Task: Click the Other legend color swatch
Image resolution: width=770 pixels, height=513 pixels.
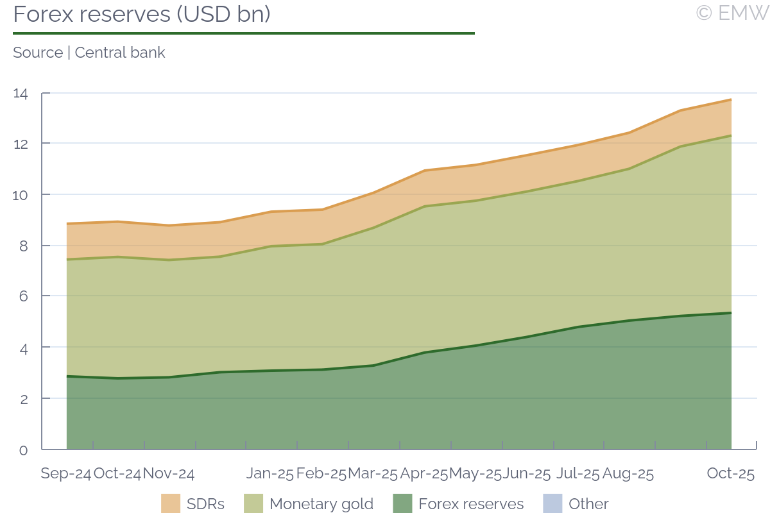Action: [x=552, y=504]
